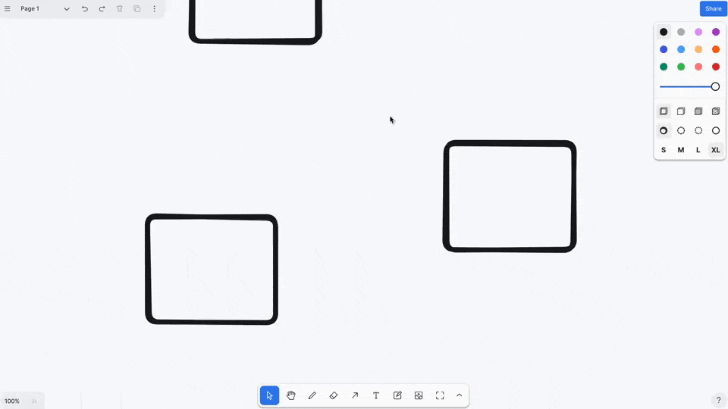
Task: Pick the red color swatch
Action: tap(715, 67)
